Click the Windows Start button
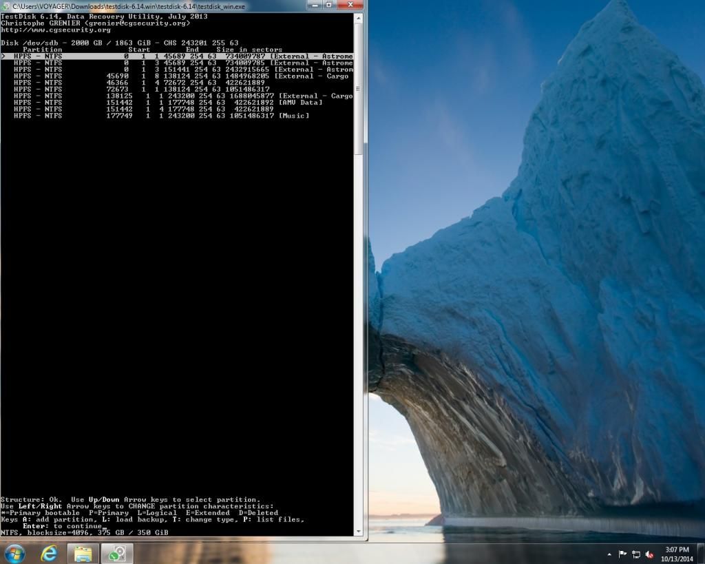This screenshot has width=705, height=564. (14, 553)
